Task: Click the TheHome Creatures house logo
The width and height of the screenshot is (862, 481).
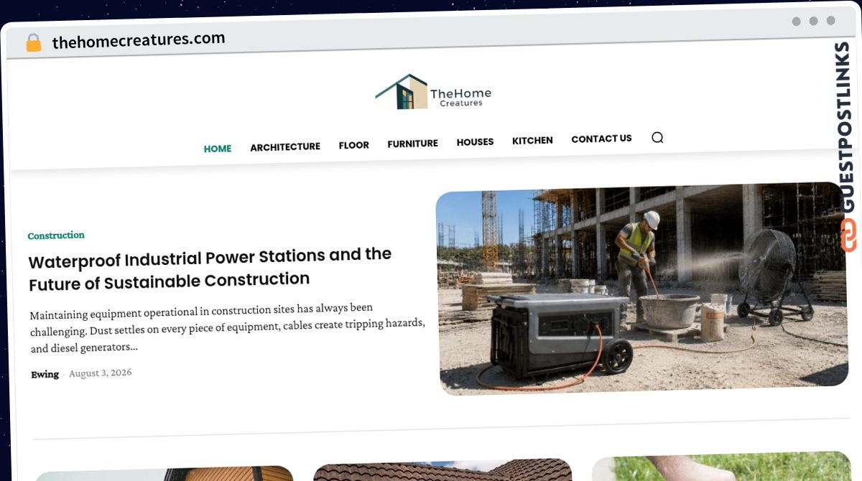Action: pos(433,92)
